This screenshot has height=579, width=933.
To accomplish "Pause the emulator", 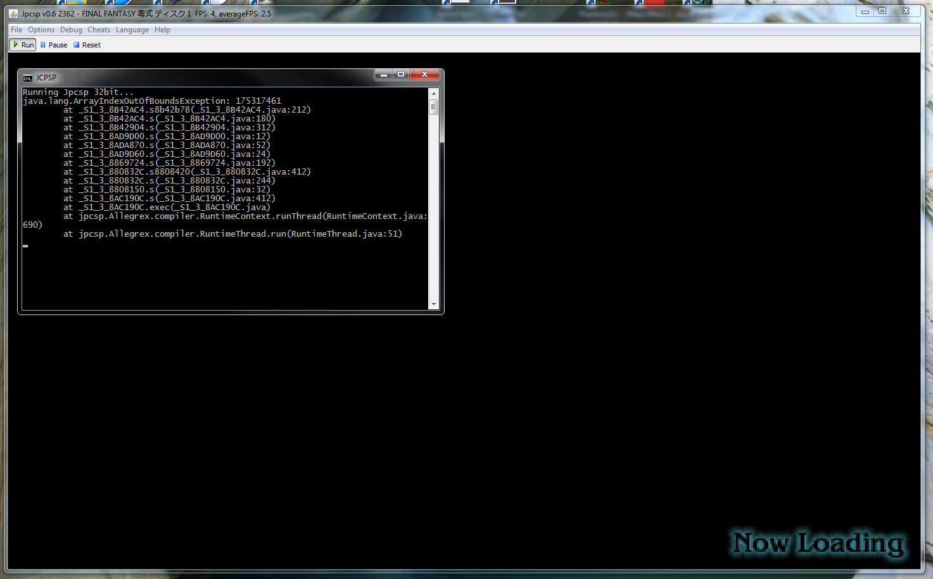I will click(53, 45).
